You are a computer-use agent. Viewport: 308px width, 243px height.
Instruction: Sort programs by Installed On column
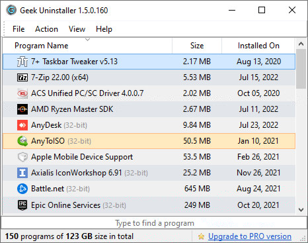[258, 46]
